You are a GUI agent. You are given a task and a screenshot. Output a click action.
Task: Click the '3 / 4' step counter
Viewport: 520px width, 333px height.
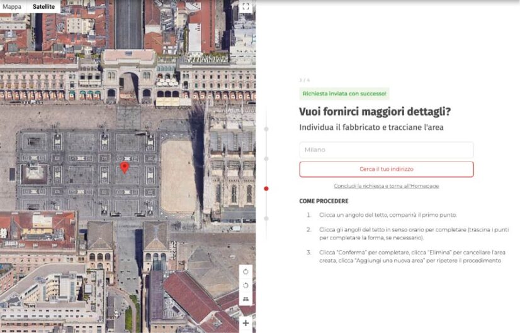point(304,80)
